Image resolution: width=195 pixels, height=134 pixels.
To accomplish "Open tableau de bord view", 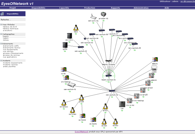I will tap(10, 27).
